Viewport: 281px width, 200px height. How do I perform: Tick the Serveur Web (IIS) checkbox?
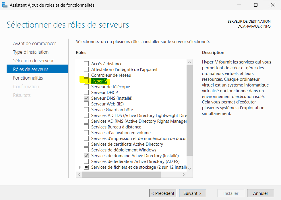pyautogui.click(x=86, y=104)
